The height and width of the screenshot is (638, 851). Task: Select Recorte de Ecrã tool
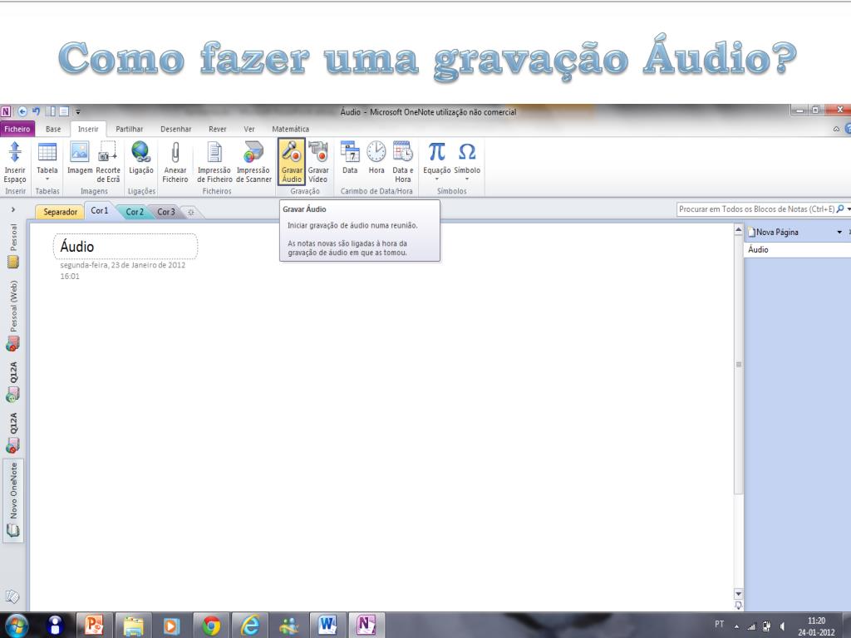(108, 162)
